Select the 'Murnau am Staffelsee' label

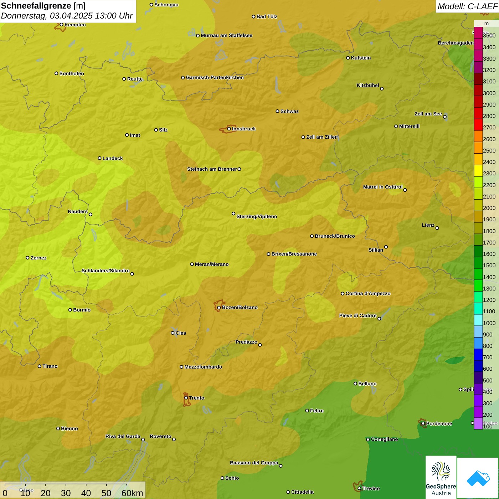(x=226, y=35)
